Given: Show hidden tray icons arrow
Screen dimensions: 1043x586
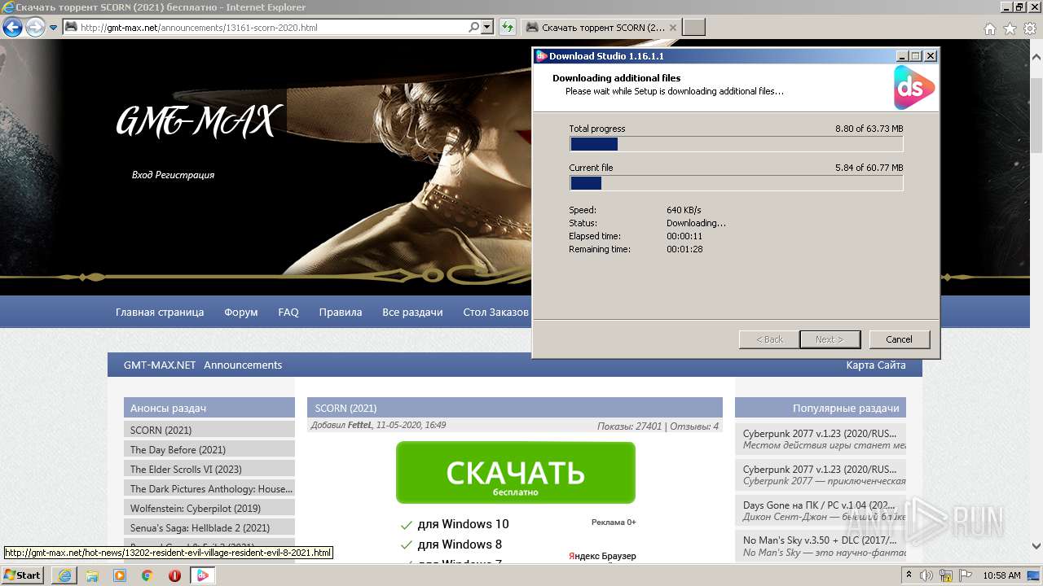Looking at the screenshot, I should (x=909, y=575).
